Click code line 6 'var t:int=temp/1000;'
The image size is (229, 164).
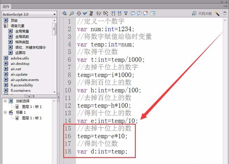[x=111, y=60]
